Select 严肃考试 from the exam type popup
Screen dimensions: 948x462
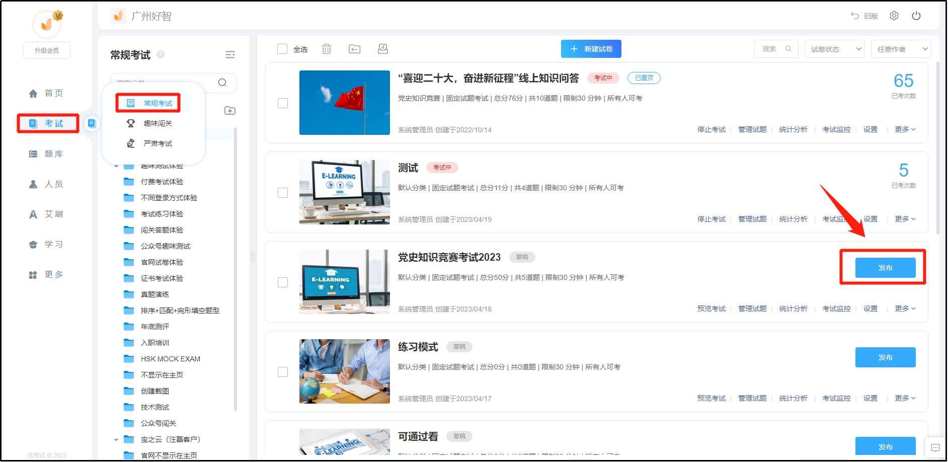157,143
